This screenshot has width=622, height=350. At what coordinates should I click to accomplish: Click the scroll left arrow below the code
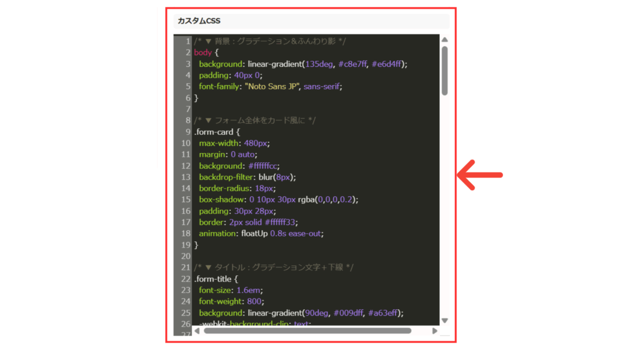click(x=196, y=331)
